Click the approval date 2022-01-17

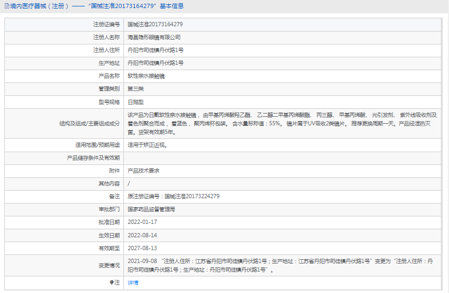point(142,222)
